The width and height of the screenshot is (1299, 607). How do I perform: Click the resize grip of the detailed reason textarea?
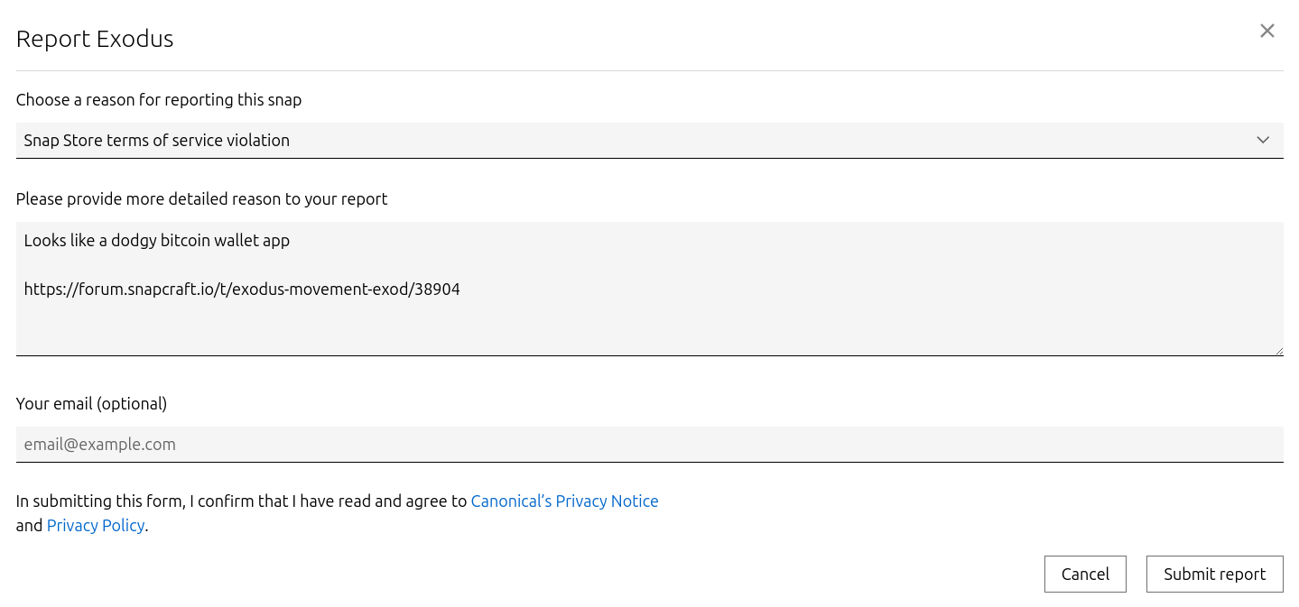tap(1278, 350)
